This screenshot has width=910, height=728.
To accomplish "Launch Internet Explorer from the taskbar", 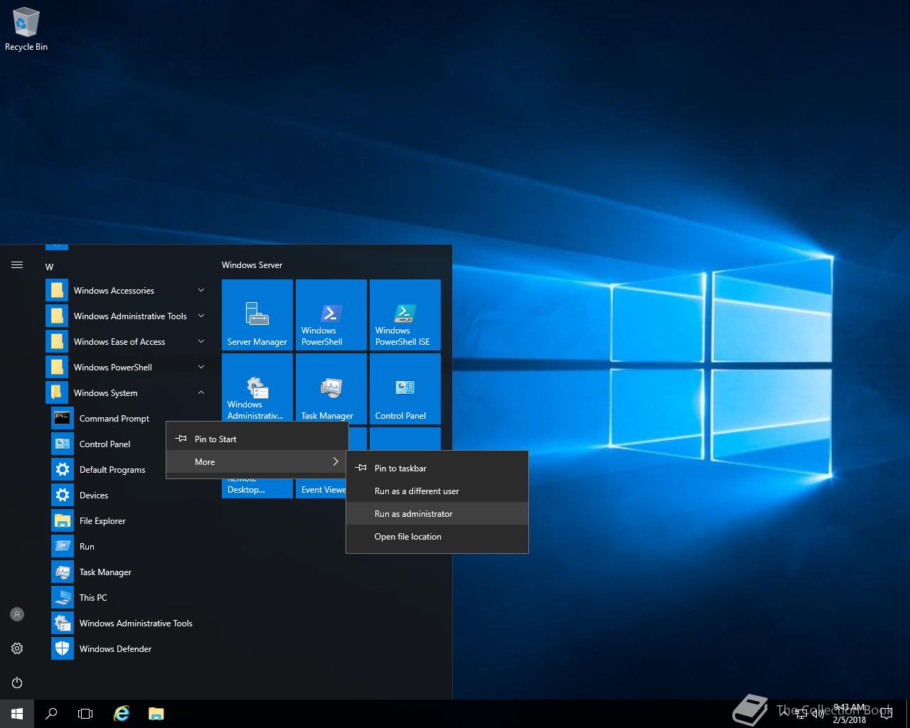I will 122,713.
